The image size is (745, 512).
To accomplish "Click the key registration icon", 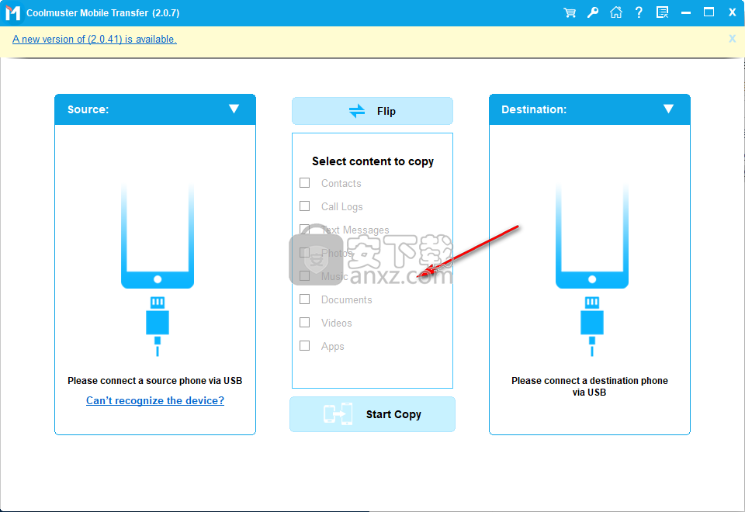I will click(x=592, y=13).
